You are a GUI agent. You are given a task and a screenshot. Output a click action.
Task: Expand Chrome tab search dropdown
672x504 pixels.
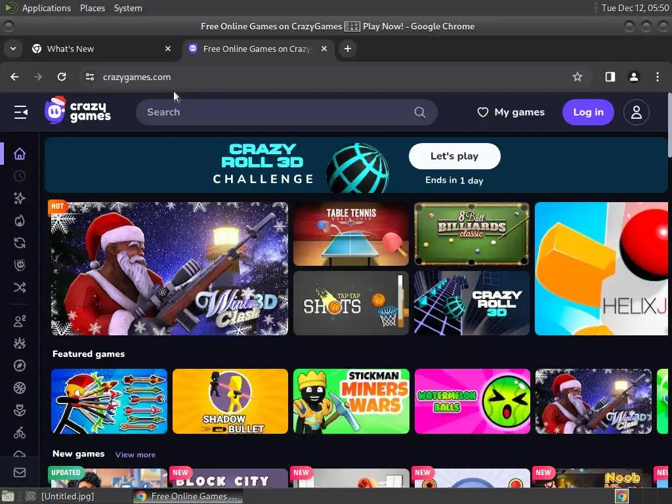(x=13, y=49)
